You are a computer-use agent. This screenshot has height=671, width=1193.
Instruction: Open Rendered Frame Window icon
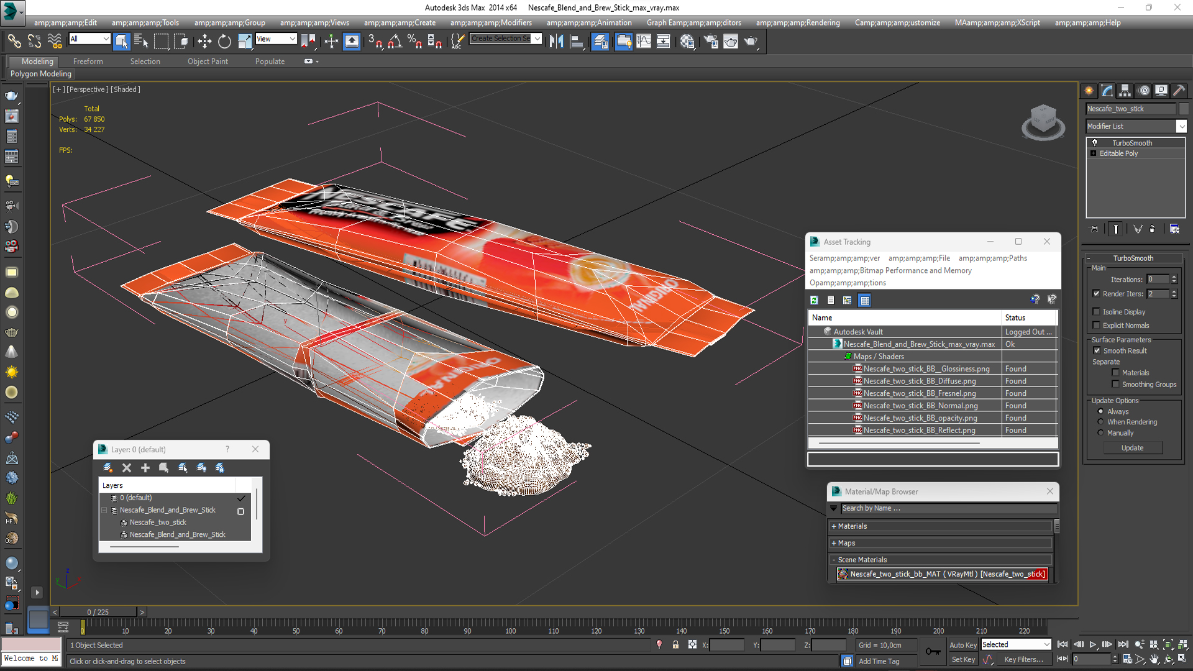731,41
